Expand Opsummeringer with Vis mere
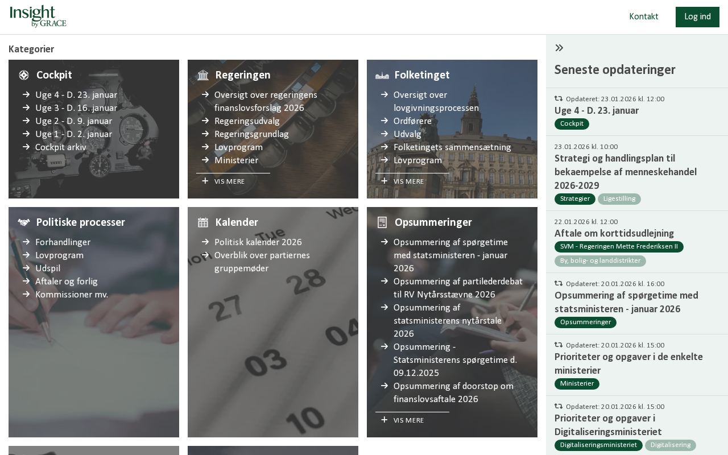This screenshot has width=728, height=455. 408,420
